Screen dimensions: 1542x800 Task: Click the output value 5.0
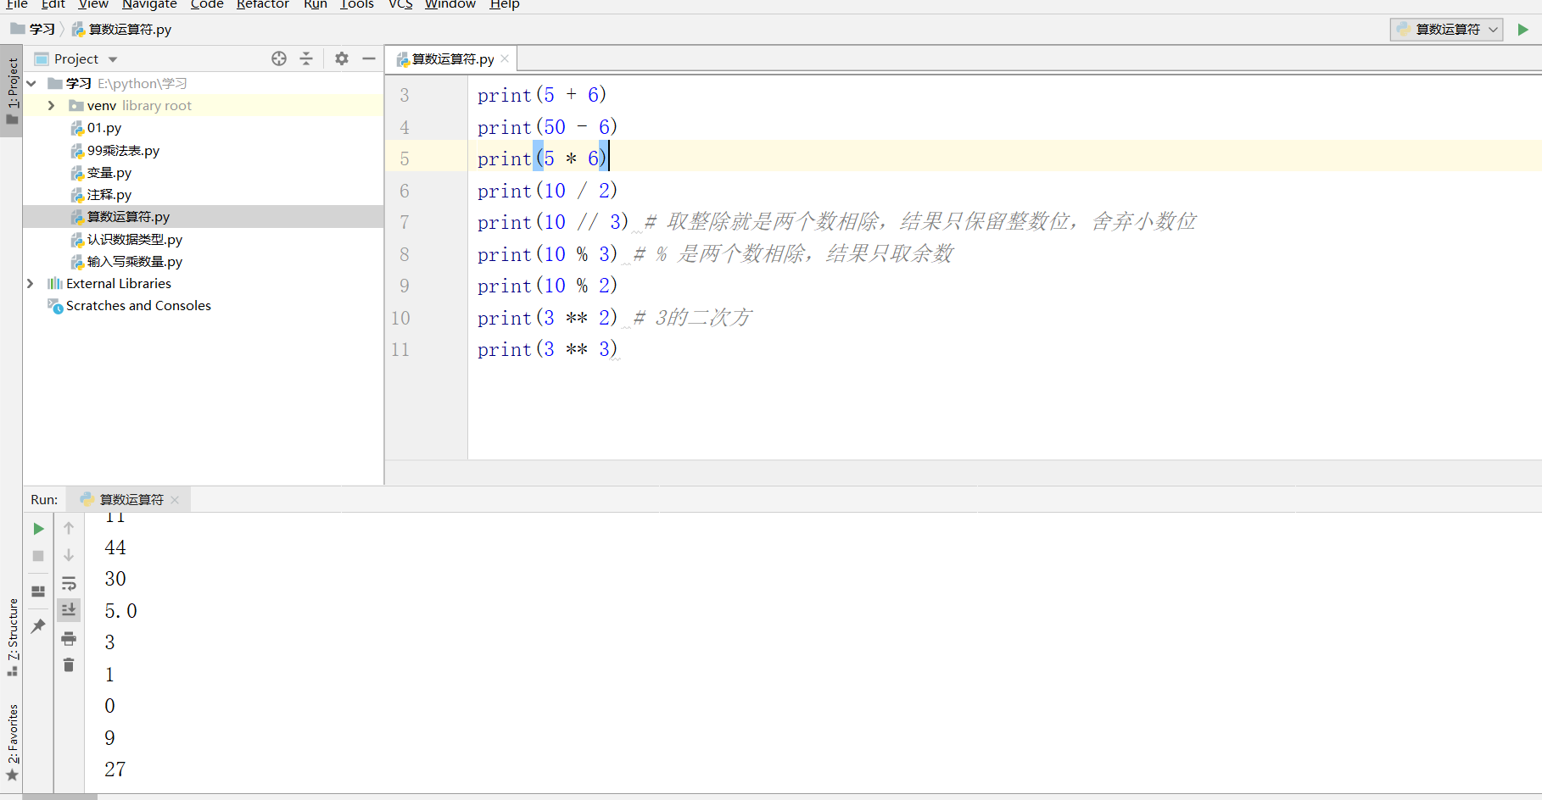coord(120,611)
